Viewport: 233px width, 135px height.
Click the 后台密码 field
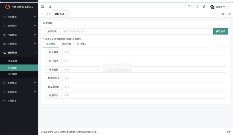coord(144,70)
